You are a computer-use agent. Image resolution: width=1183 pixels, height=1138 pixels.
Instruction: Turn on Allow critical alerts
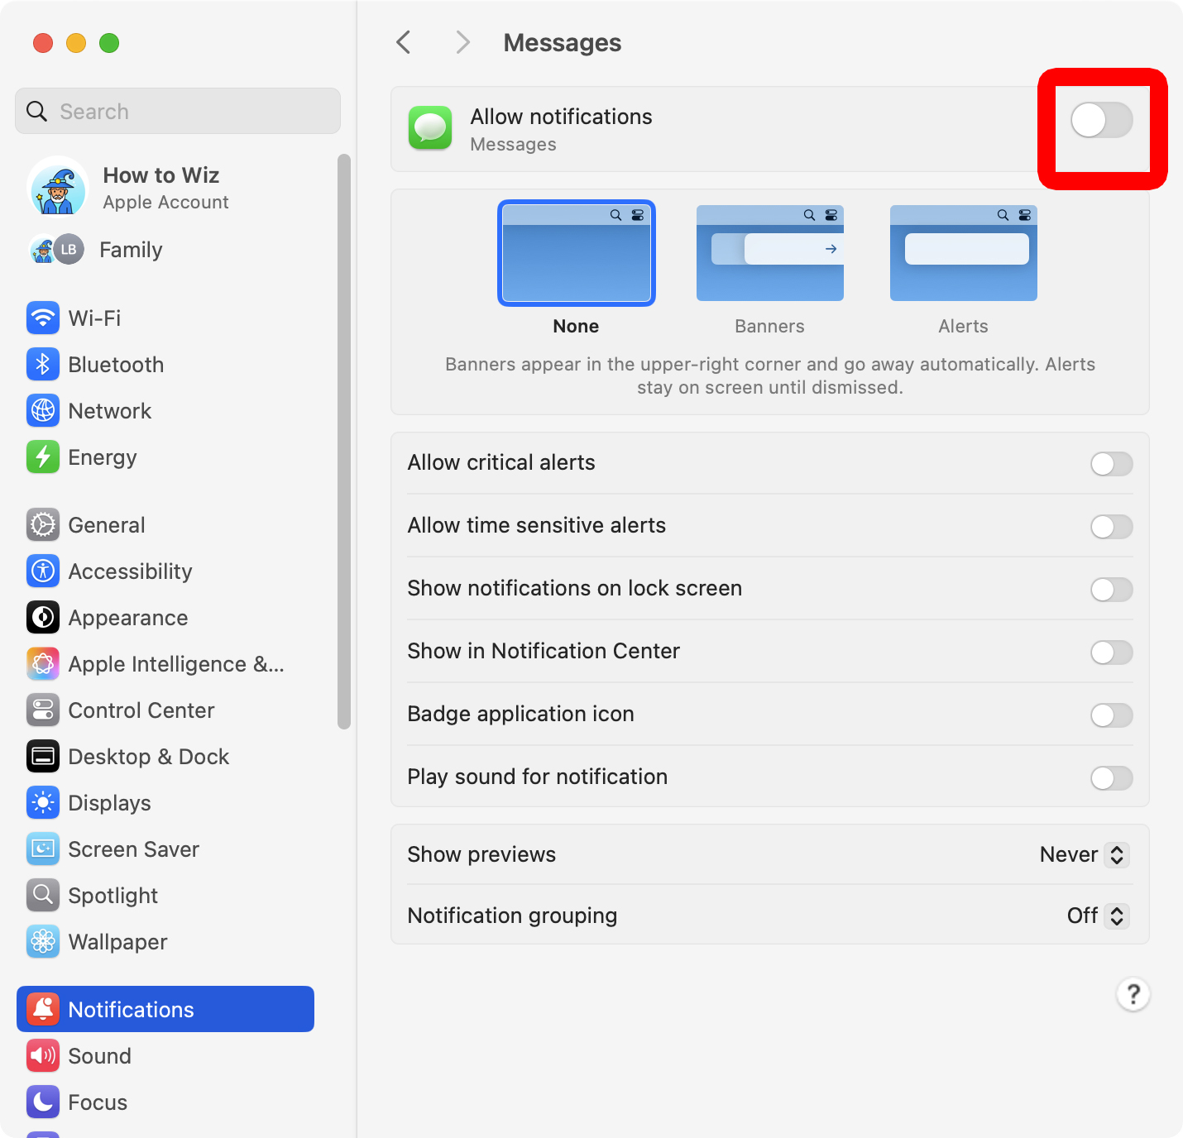[1111, 464]
